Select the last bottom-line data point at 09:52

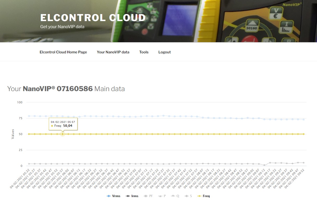303,163
